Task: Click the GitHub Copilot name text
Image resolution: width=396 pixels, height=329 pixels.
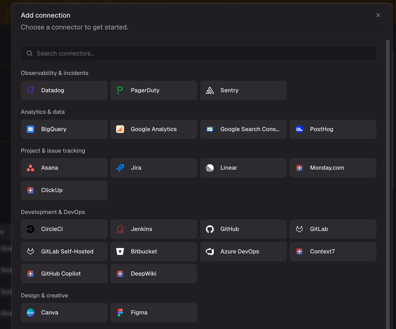Action: coord(61,274)
